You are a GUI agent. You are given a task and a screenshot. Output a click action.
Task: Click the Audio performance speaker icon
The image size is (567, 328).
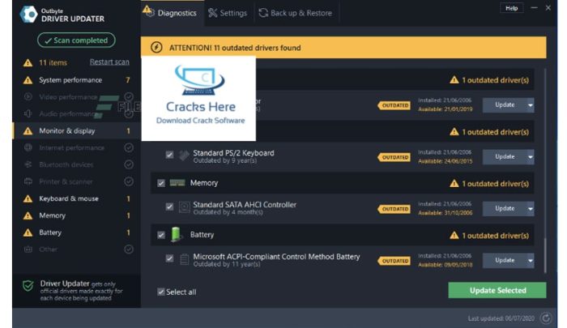pos(28,114)
